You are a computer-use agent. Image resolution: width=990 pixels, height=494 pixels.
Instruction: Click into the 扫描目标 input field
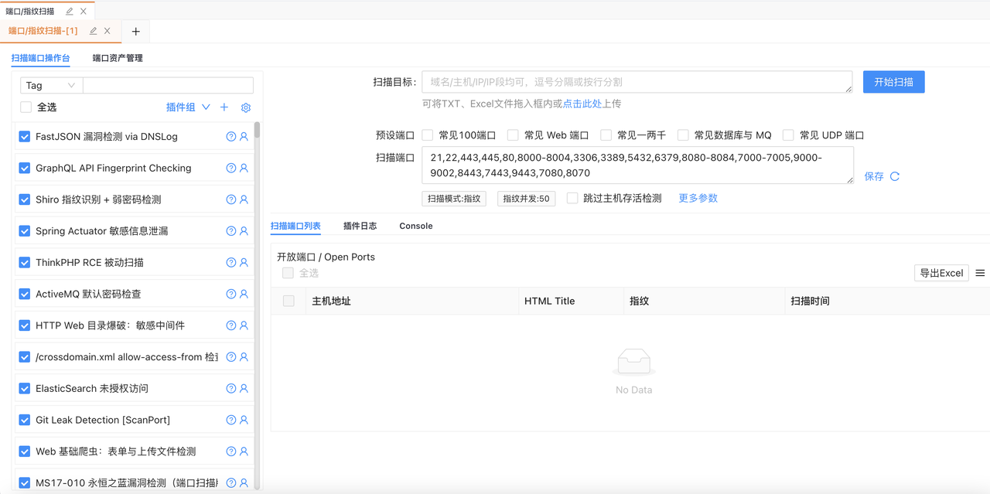(x=636, y=82)
